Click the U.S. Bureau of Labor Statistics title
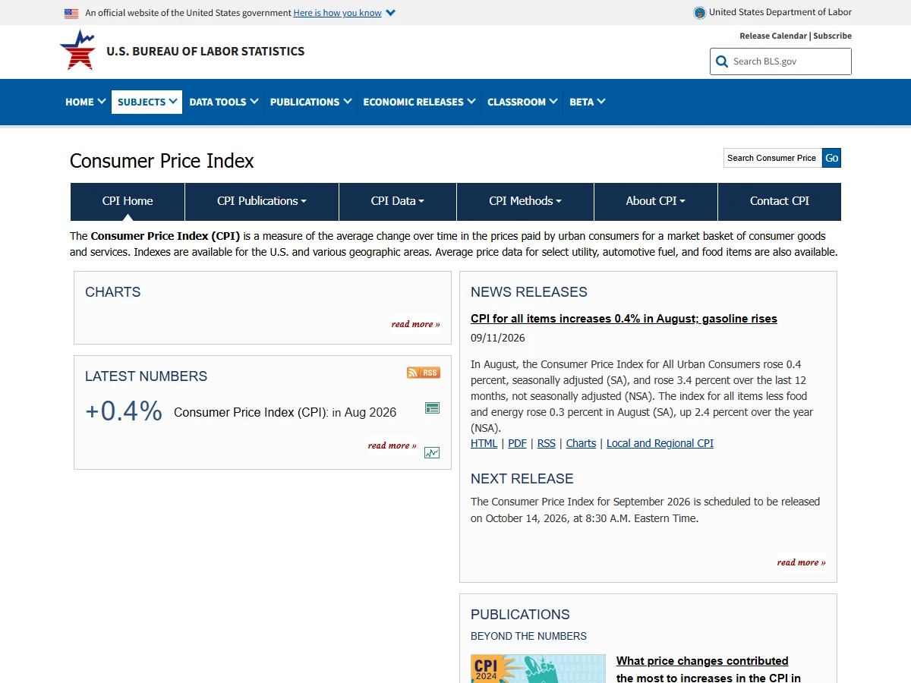The image size is (911, 683). (x=205, y=51)
